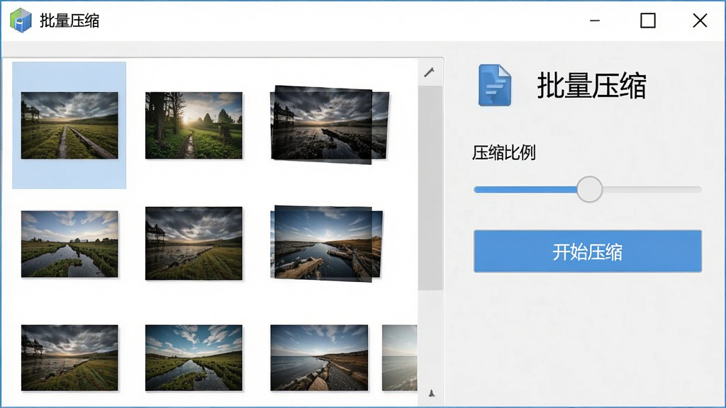
Task: Select the middle thumbnail in second row
Action: point(194,244)
